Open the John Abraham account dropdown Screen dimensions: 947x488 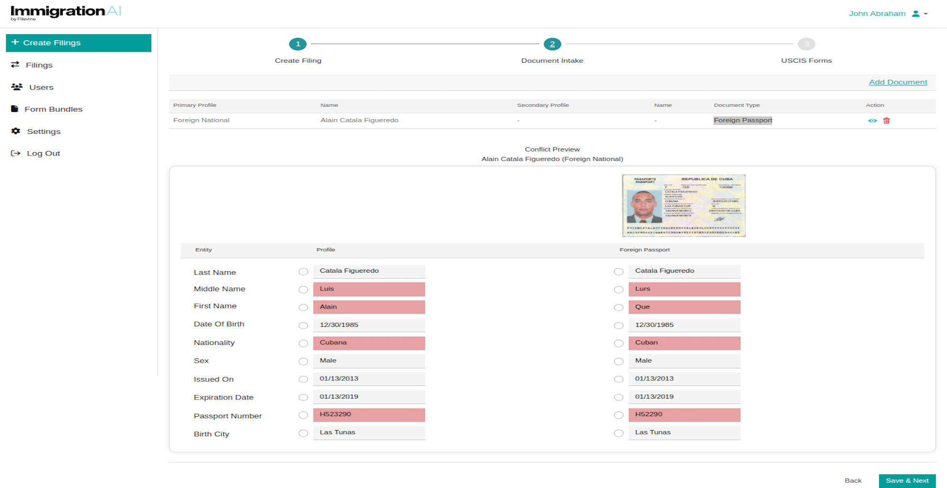tap(878, 13)
